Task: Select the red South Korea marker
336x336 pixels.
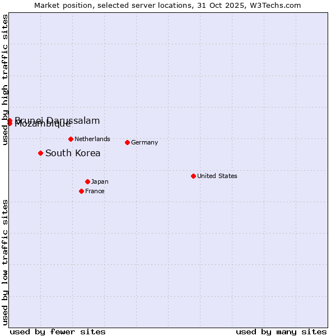Action: pyautogui.click(x=40, y=153)
